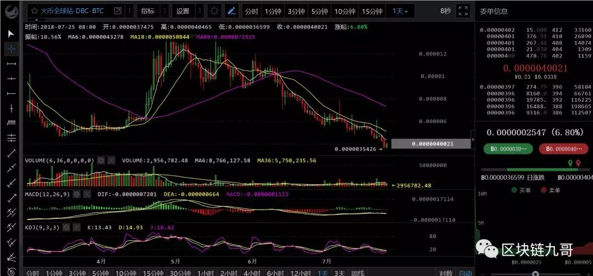This screenshot has height=276, width=593.
Task: Toggle 对数 logarithmic scale
Action: (445, 273)
